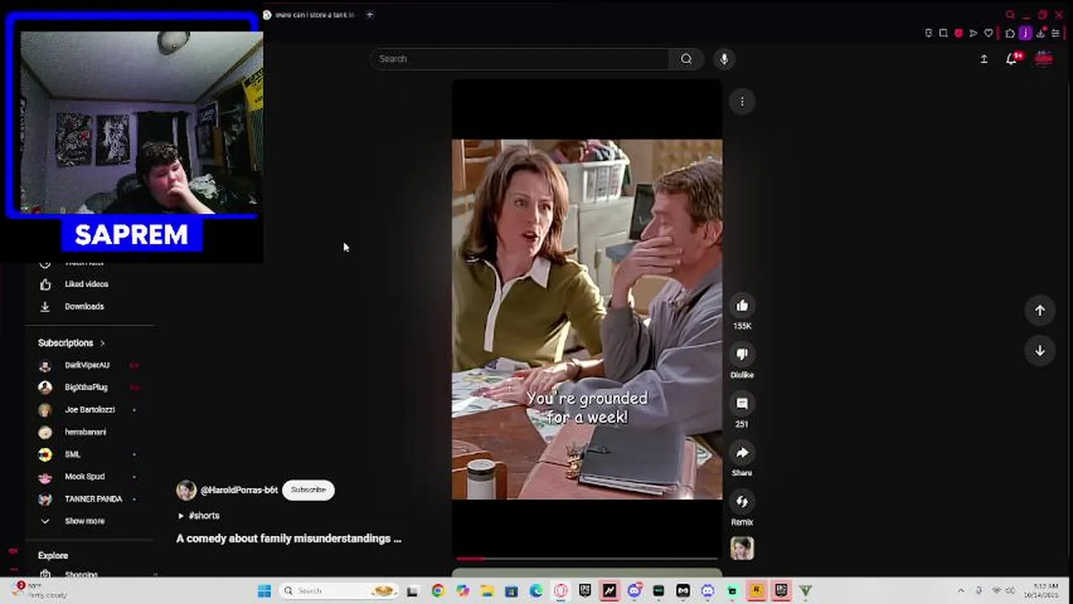Open Liked videos in sidebar
The image size is (1073, 604).
coord(86,284)
